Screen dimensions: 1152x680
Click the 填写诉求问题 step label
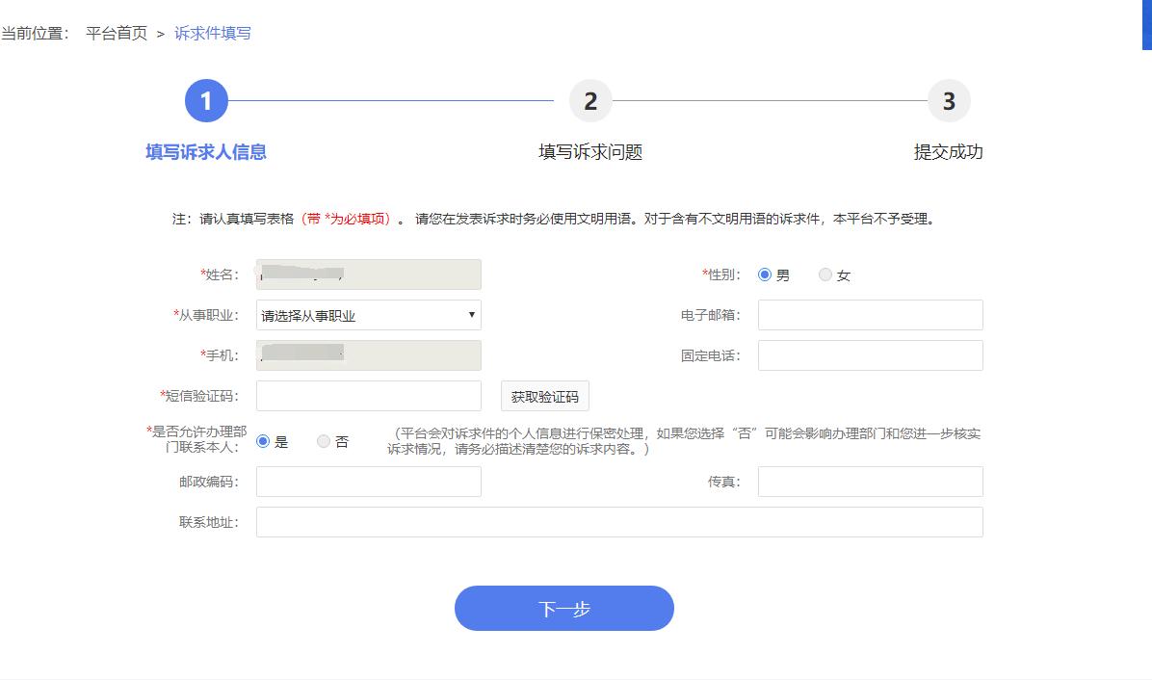(590, 152)
